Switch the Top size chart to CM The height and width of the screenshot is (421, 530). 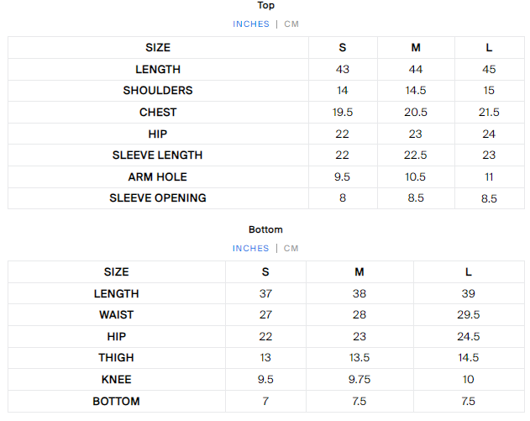(291, 24)
